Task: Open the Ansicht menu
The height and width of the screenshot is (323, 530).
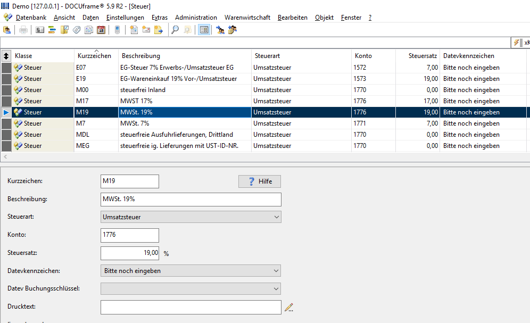Action: point(64,18)
